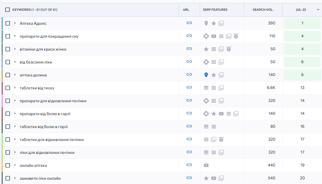Open URL link for вітаміни для краси жінки
This screenshot has height=184, width=322.
coord(189,49)
